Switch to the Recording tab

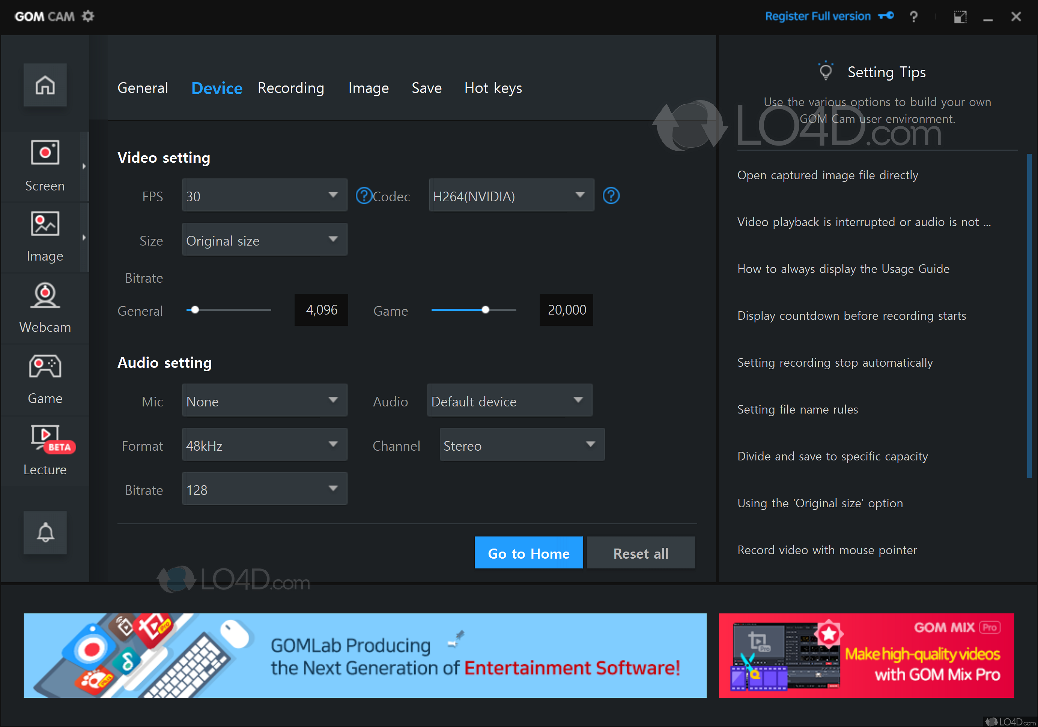291,88
